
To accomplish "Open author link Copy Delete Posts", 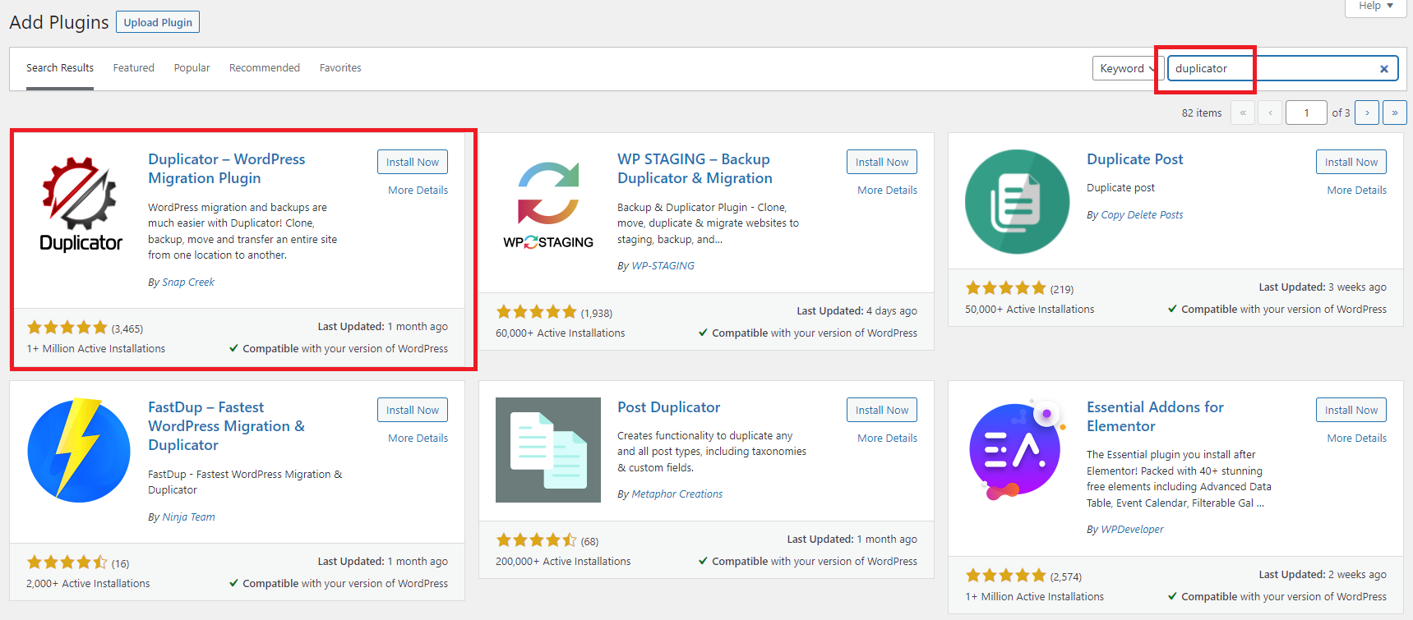I will point(1143,215).
